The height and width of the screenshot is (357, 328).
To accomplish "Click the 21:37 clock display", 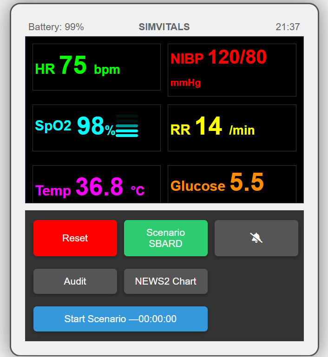I will point(288,27).
